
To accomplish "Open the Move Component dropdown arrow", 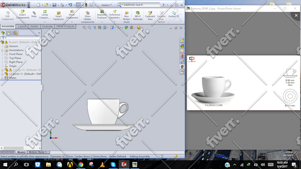I will coord(72,22).
